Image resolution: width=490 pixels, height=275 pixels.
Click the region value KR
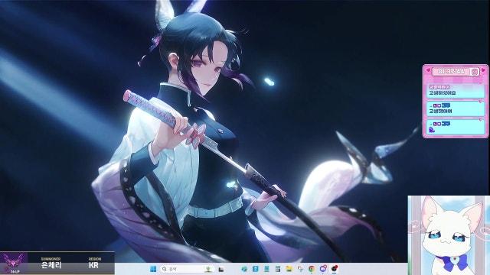tap(93, 265)
